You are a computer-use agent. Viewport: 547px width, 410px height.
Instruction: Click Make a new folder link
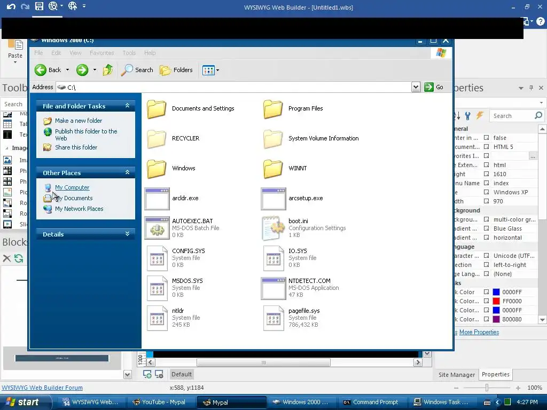[x=79, y=121]
